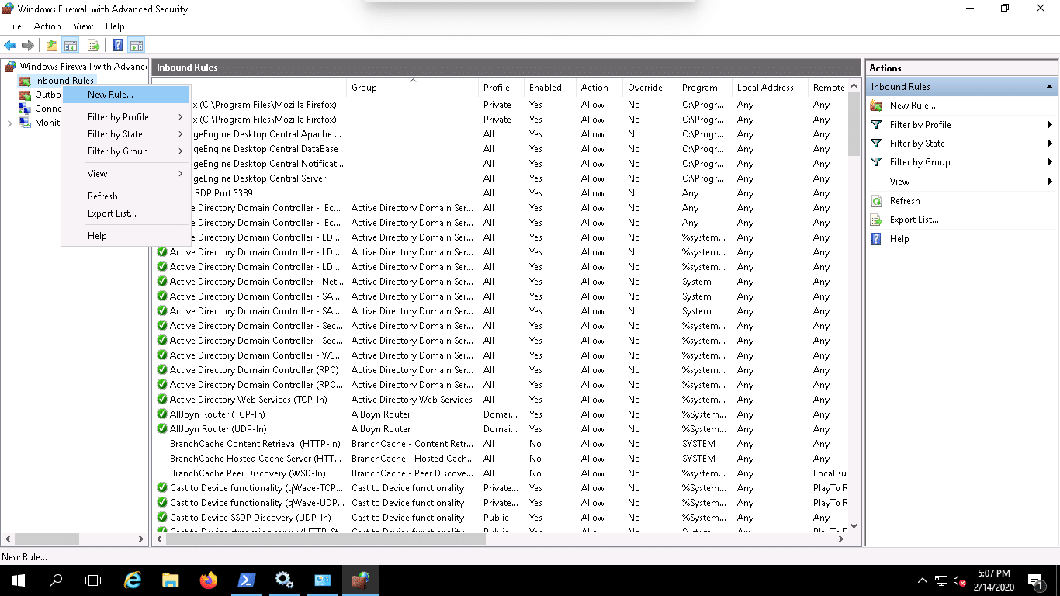Select the Connection Security Rules icon in tree
Image resolution: width=1060 pixels, height=596 pixels.
click(25, 109)
